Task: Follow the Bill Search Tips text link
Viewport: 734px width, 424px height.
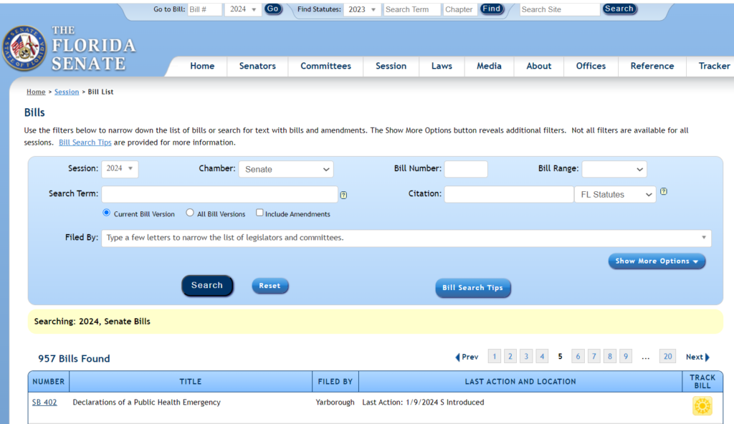Action: (85, 143)
